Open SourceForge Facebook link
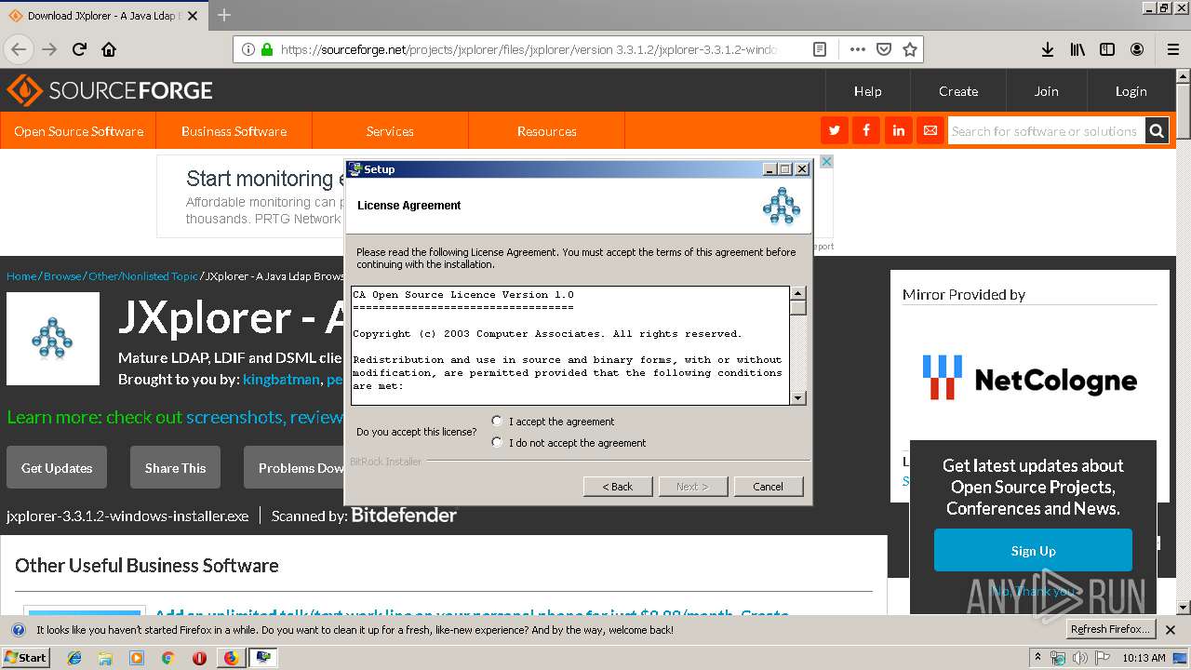Viewport: 1191px width, 670px height. 866,130
